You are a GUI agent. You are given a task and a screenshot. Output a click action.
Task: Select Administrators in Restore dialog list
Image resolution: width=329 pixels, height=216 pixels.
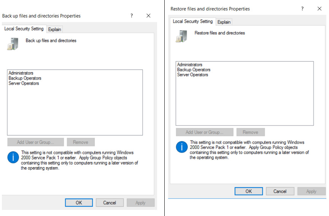(190, 65)
